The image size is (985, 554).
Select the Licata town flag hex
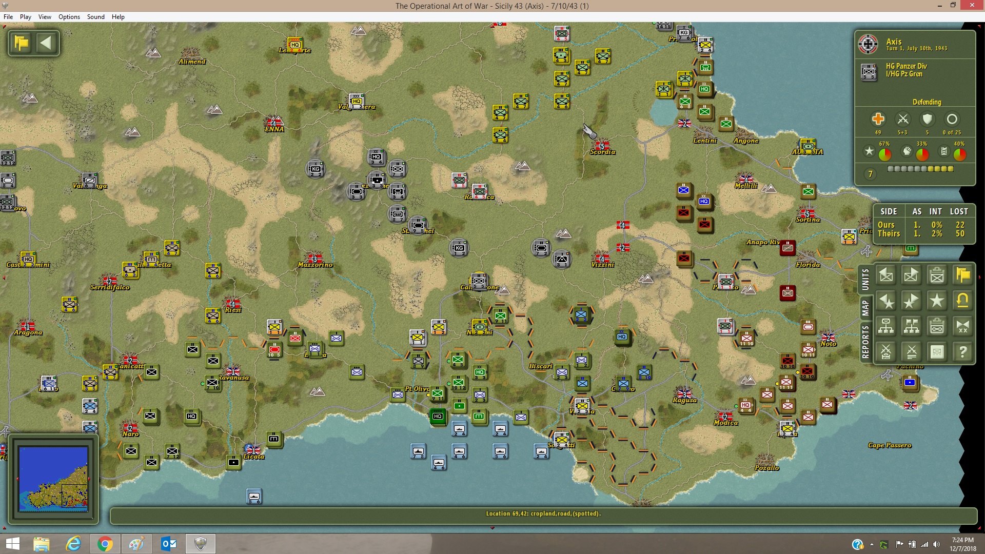tap(253, 452)
